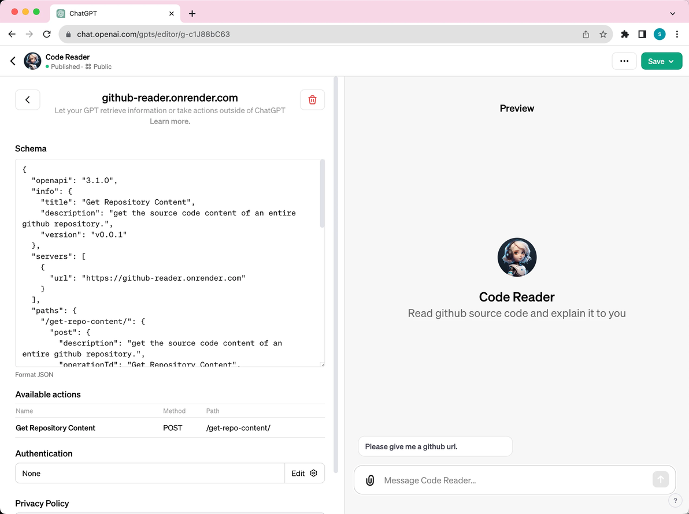689x514 pixels.
Task: Delete the action using red trash icon
Action: (x=312, y=100)
